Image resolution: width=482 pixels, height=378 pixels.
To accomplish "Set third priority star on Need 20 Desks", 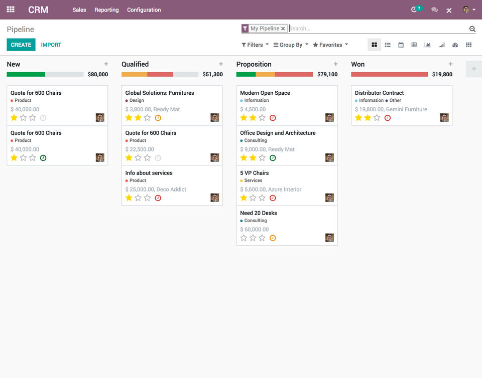I will tap(262, 238).
